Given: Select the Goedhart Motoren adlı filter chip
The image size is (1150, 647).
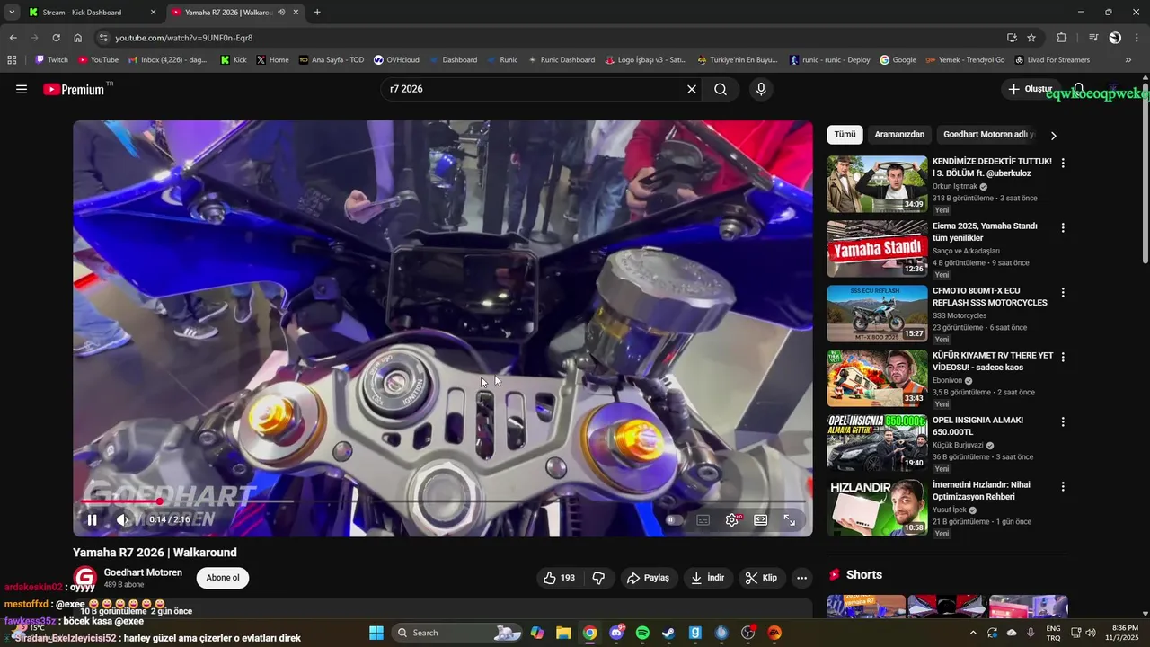Looking at the screenshot, I should (x=988, y=135).
